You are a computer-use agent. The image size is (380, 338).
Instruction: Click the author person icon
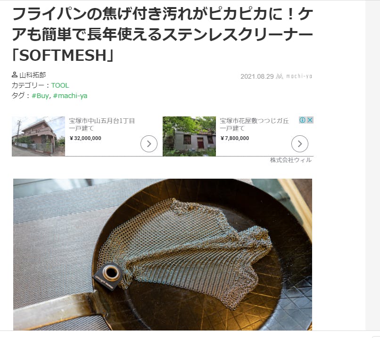[15, 75]
